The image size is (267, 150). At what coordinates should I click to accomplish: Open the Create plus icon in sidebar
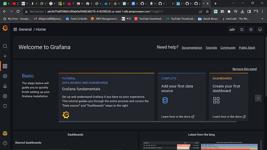pos(5,56)
